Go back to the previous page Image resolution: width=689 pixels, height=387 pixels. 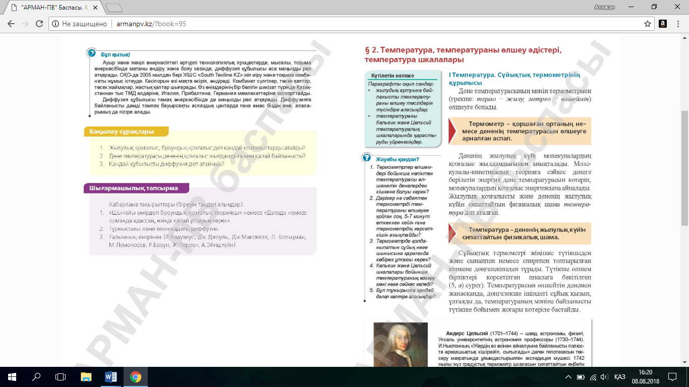pyautogui.click(x=11, y=24)
